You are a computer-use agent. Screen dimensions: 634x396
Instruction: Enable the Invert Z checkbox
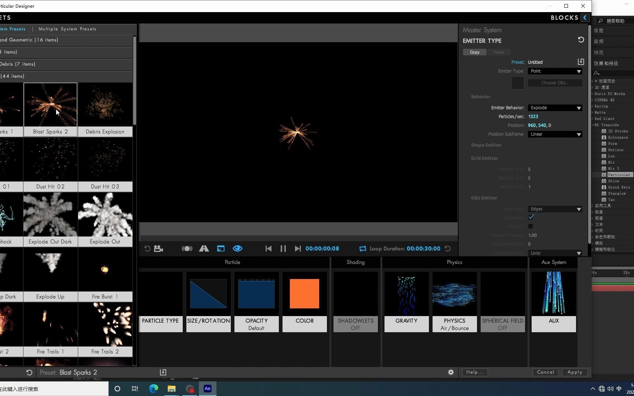531,226
